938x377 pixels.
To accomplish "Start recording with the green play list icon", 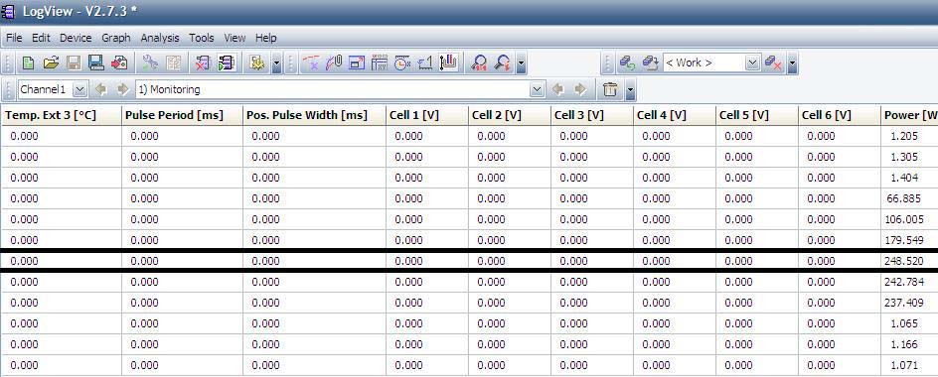I will 227,63.
